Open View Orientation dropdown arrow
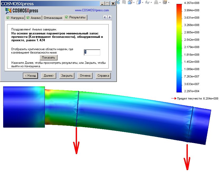This screenshot has width=220, height=172. [x=134, y=3]
